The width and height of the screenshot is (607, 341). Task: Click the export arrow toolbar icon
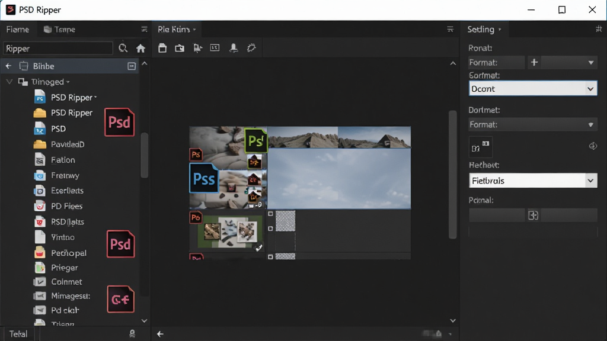tap(197, 48)
